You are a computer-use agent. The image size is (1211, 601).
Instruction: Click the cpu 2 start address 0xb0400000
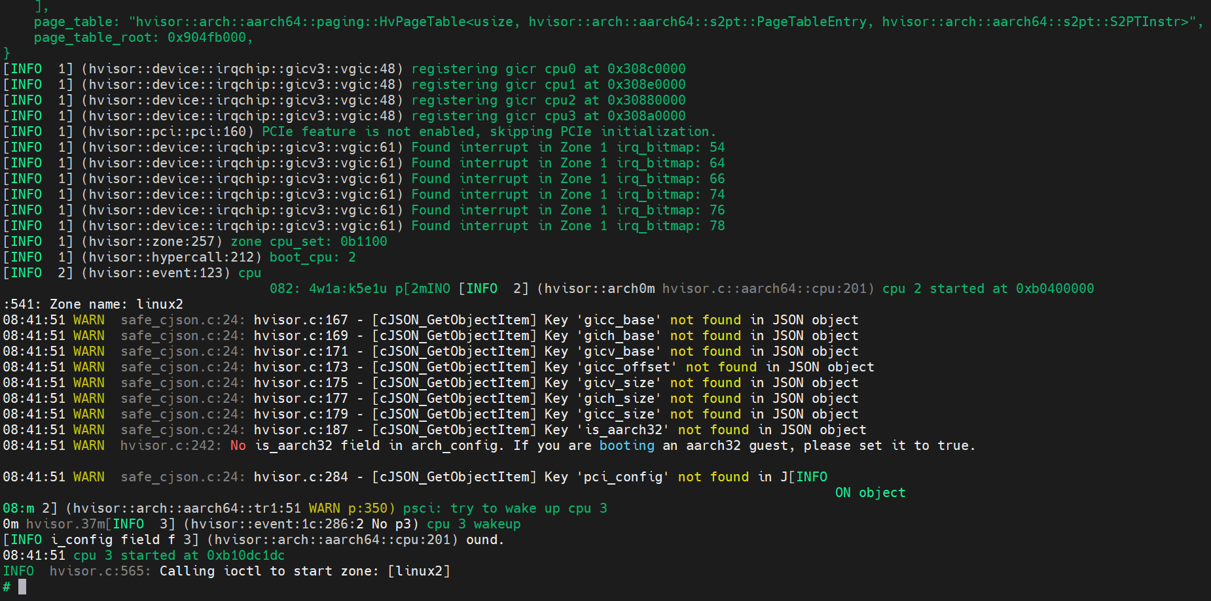1054,288
